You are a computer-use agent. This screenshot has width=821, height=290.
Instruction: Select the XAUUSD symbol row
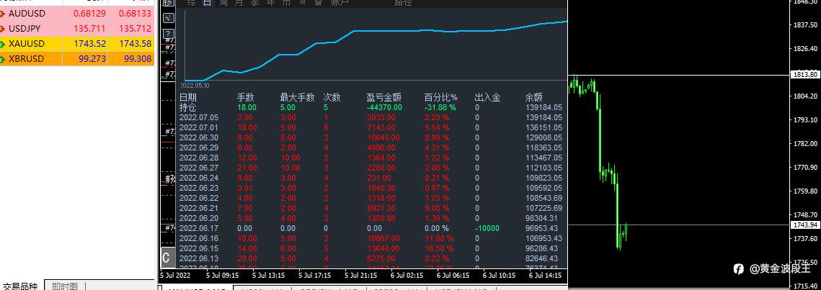point(77,44)
